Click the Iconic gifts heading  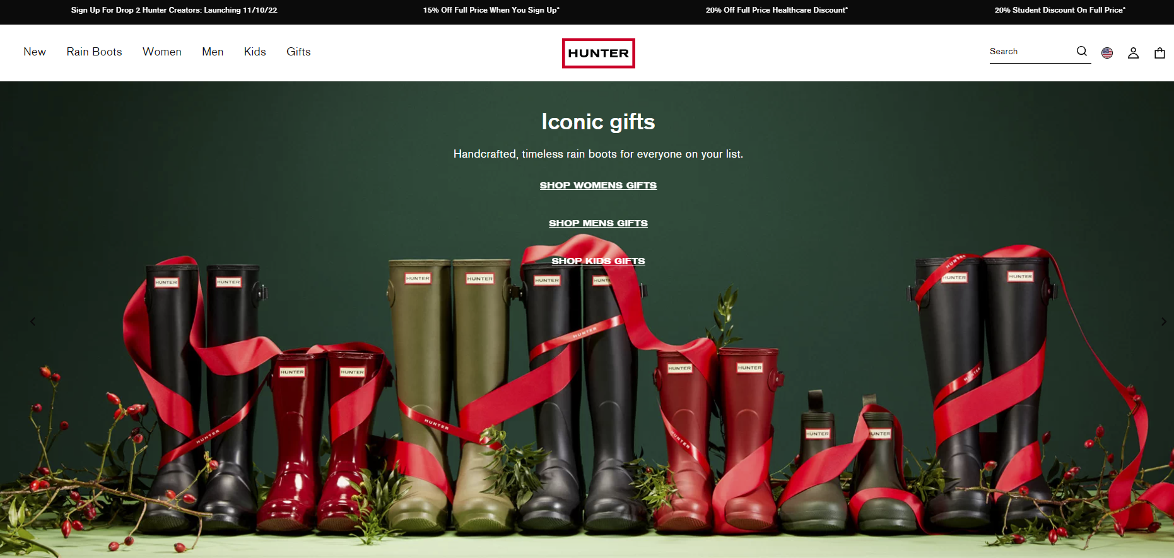pos(598,122)
